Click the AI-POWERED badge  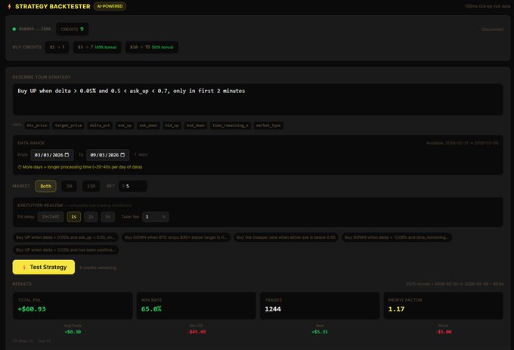point(110,6)
